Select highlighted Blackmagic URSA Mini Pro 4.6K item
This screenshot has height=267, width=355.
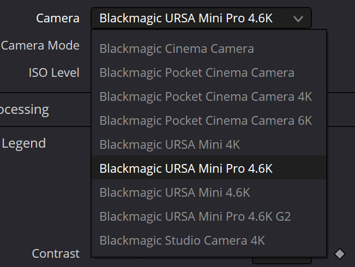(209, 168)
